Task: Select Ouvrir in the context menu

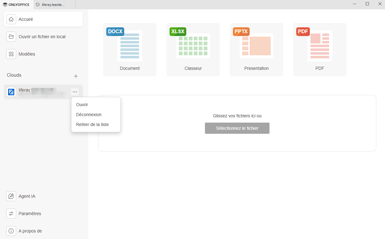Action: pyautogui.click(x=82, y=105)
